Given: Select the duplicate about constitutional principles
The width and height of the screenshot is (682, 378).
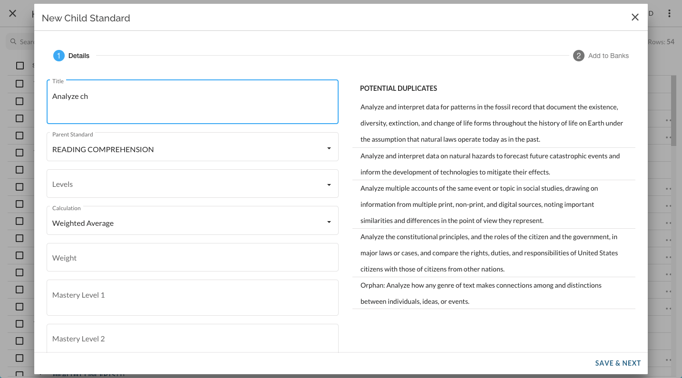Looking at the screenshot, I should (x=494, y=253).
